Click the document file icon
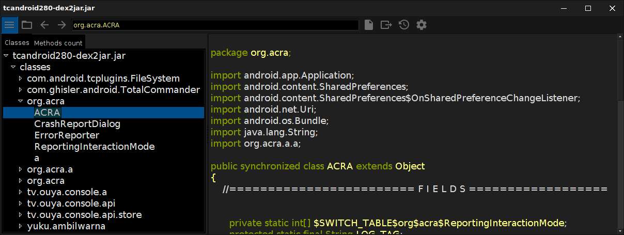Image resolution: width=624 pixels, height=235 pixels. pyautogui.click(x=368, y=25)
